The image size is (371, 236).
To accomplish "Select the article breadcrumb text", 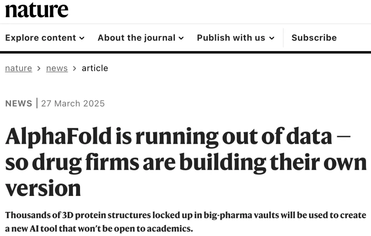I will pyautogui.click(x=95, y=68).
